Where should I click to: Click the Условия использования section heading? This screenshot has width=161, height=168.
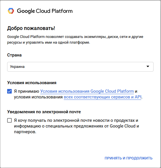click(32, 83)
